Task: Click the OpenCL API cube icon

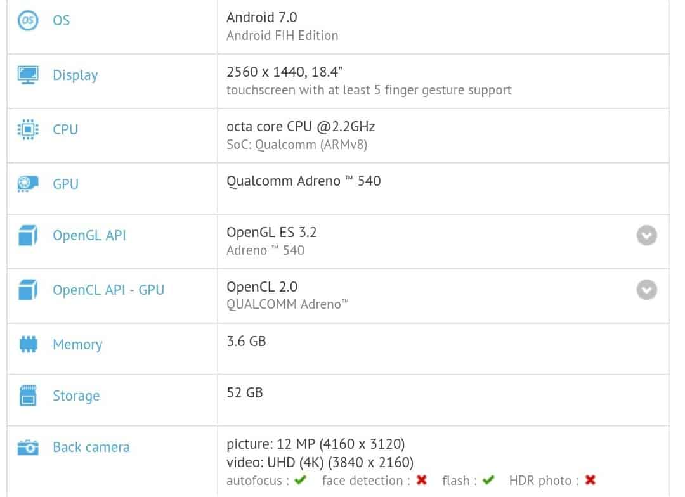Action: 28,290
